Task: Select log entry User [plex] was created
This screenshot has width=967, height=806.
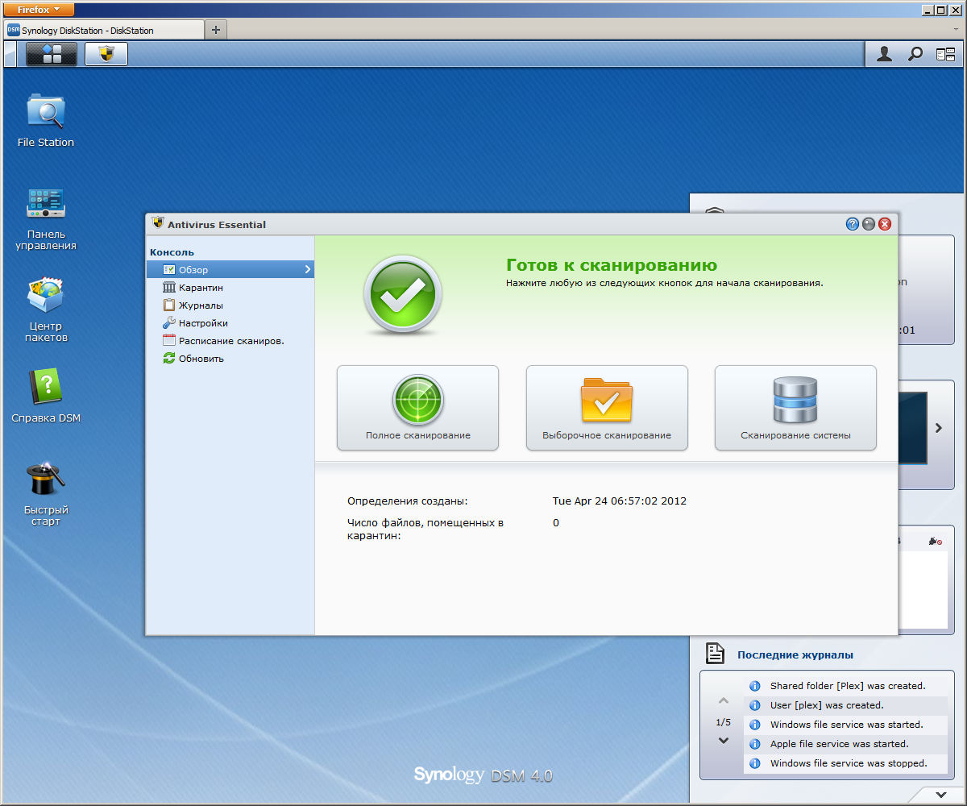Action: tap(845, 705)
